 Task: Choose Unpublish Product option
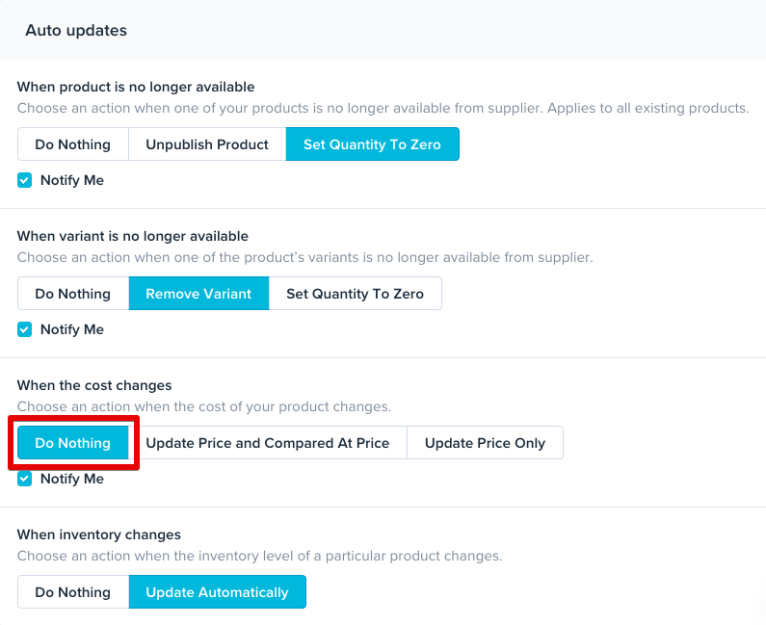[207, 144]
